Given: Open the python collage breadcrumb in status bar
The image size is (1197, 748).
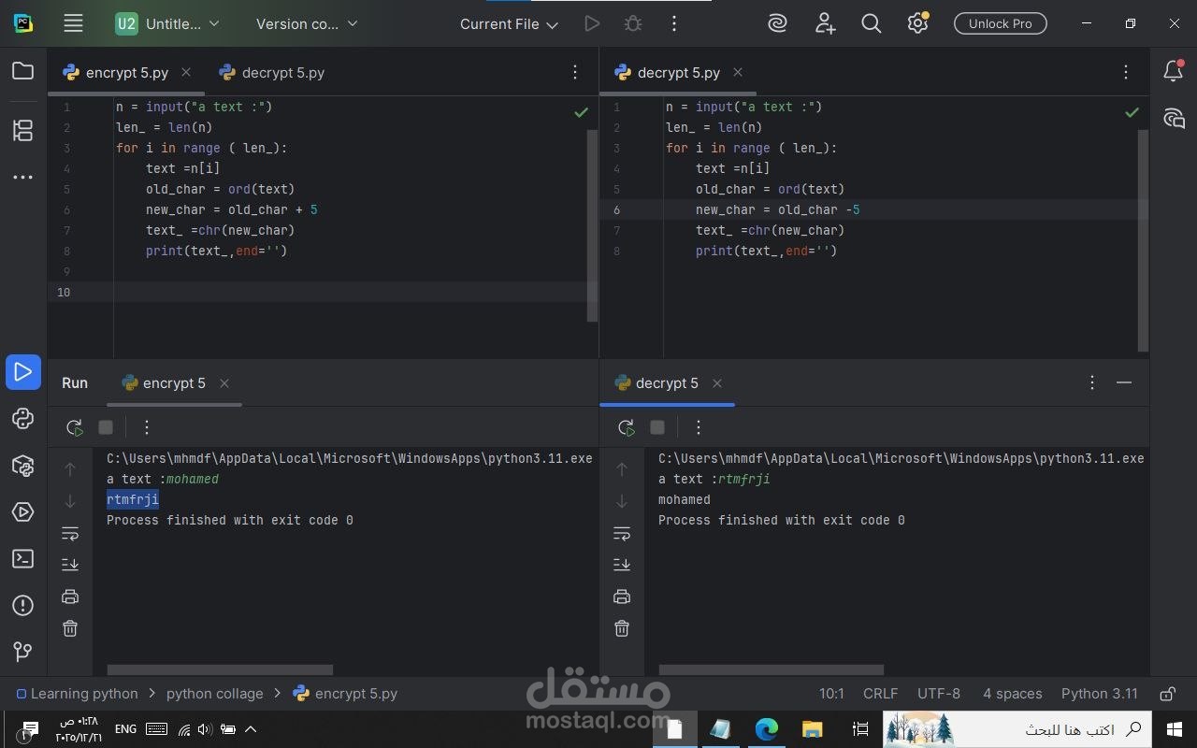Looking at the screenshot, I should [214, 693].
